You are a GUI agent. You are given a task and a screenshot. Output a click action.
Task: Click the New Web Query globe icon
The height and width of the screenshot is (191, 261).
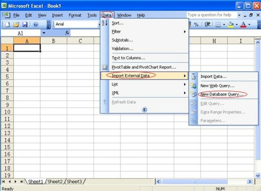click(193, 86)
